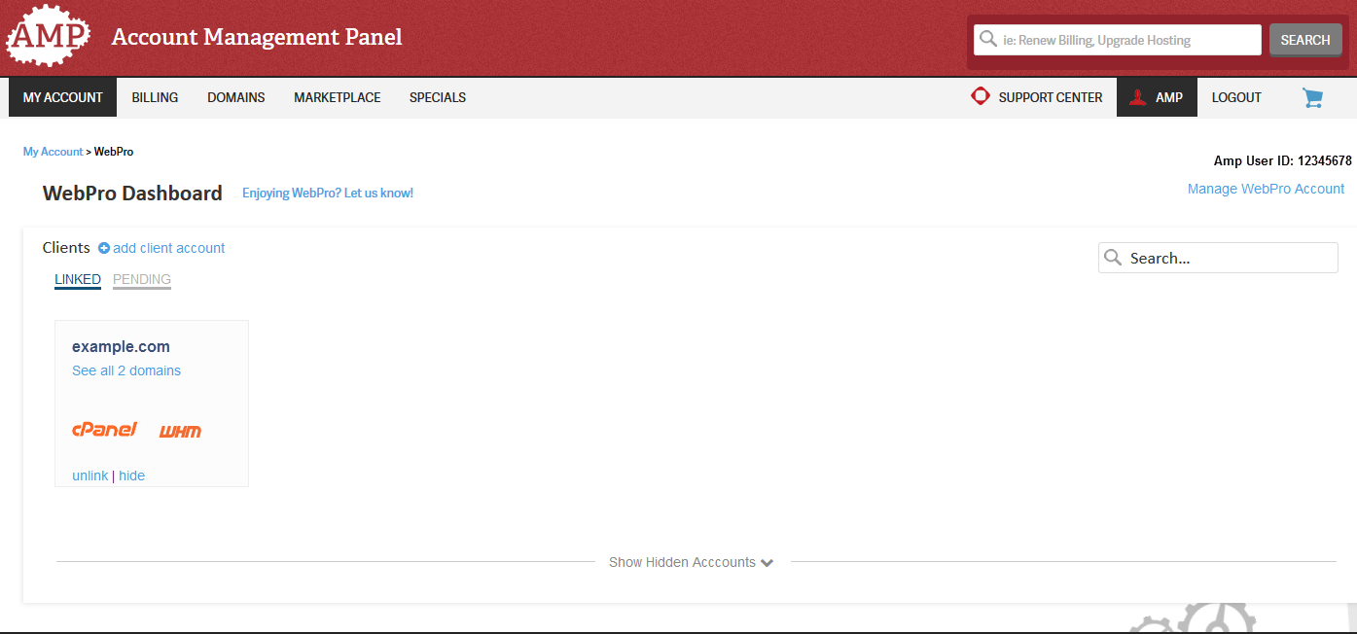Click the cPanel logo for example.com
Viewport: 1357px width, 634px height.
(x=104, y=429)
